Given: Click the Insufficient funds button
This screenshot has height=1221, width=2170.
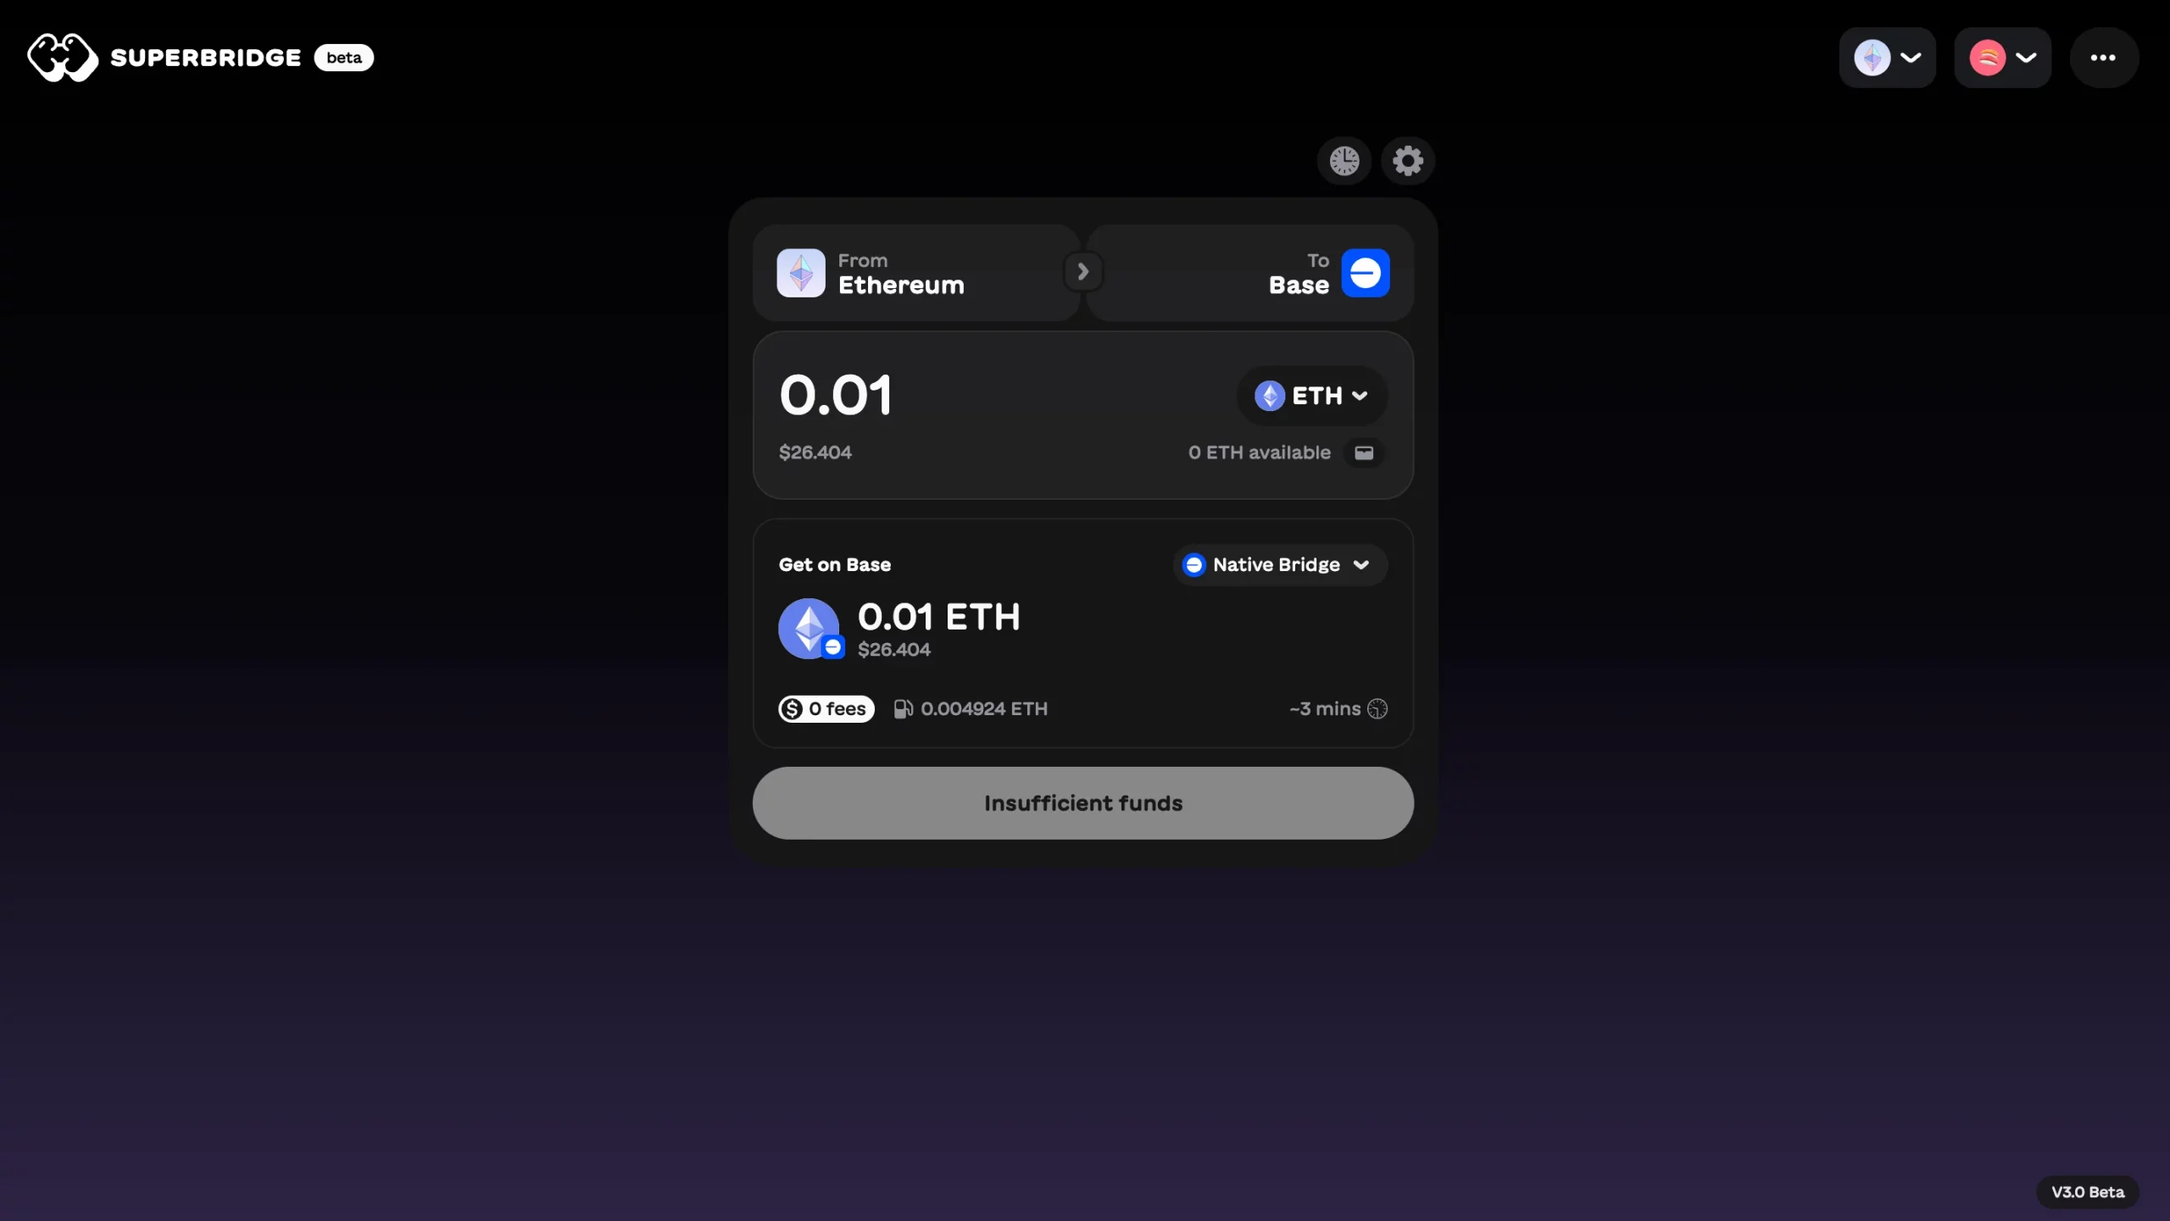Looking at the screenshot, I should [x=1083, y=802].
